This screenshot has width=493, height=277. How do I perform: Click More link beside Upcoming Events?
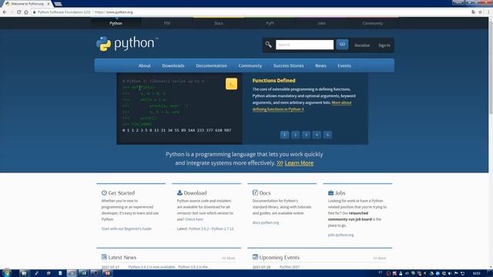(380, 259)
